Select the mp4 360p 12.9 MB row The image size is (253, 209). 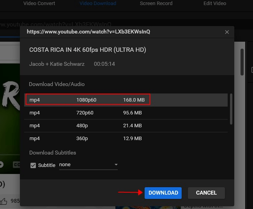click(x=126, y=139)
